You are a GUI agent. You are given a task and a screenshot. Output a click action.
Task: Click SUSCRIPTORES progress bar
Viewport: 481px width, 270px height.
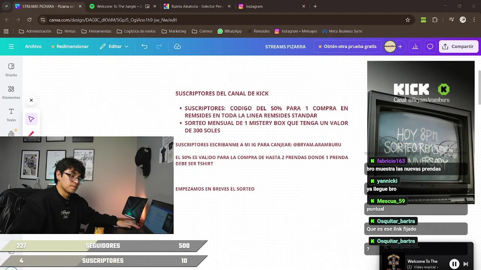(103, 261)
